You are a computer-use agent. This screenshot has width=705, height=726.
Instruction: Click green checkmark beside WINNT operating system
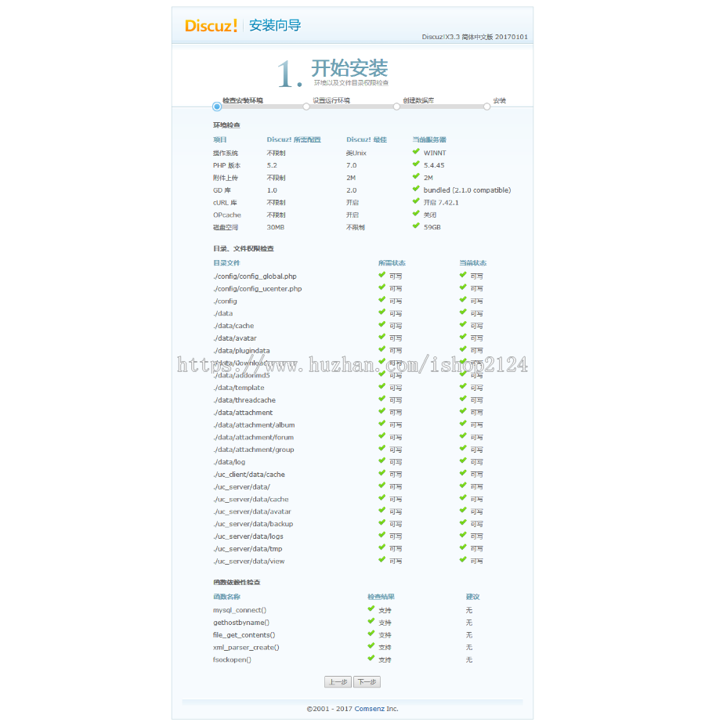pos(416,152)
